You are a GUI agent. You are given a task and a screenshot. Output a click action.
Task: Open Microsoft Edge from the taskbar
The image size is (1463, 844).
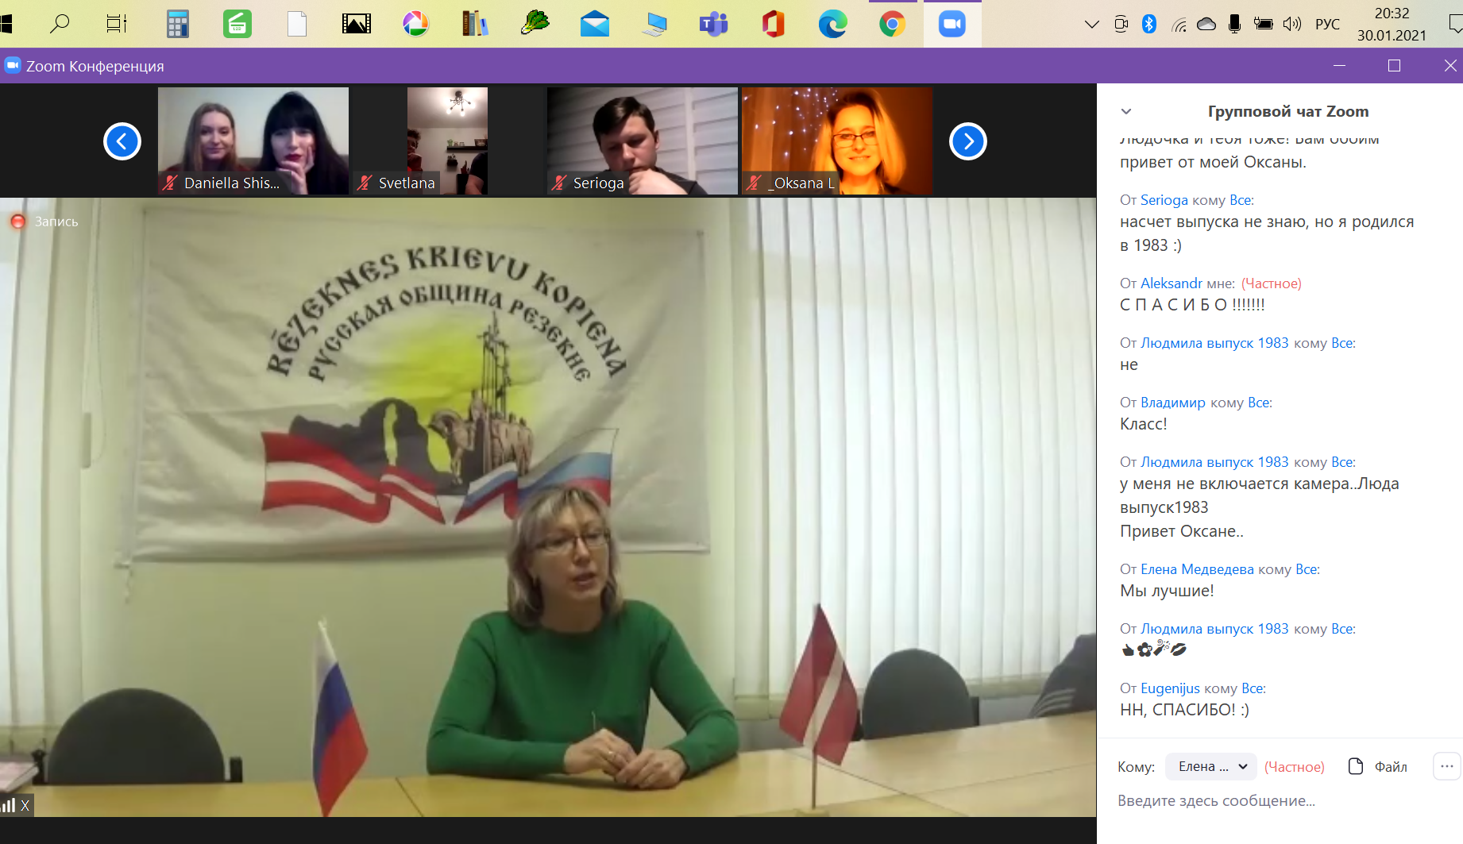(832, 24)
